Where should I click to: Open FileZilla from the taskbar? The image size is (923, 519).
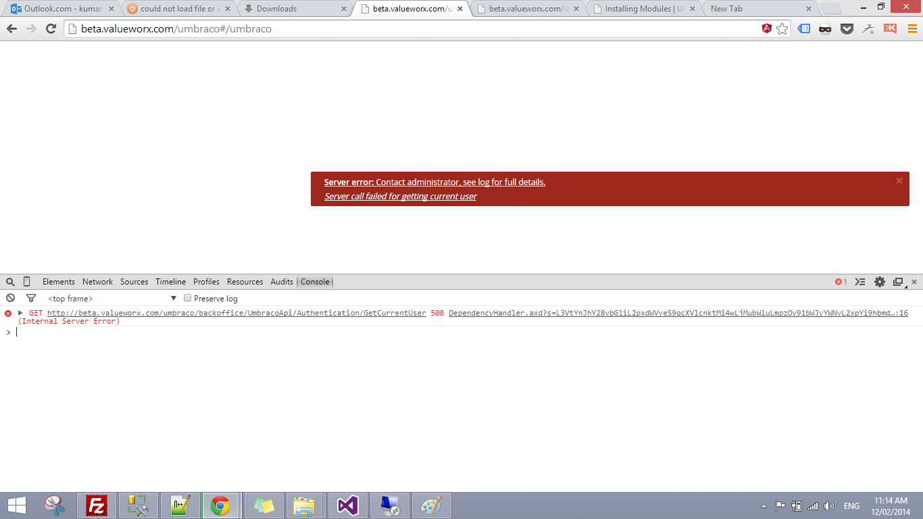coord(97,505)
